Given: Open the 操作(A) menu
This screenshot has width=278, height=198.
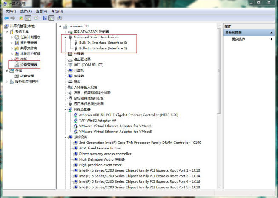Looking at the screenshot, I should [26, 11].
